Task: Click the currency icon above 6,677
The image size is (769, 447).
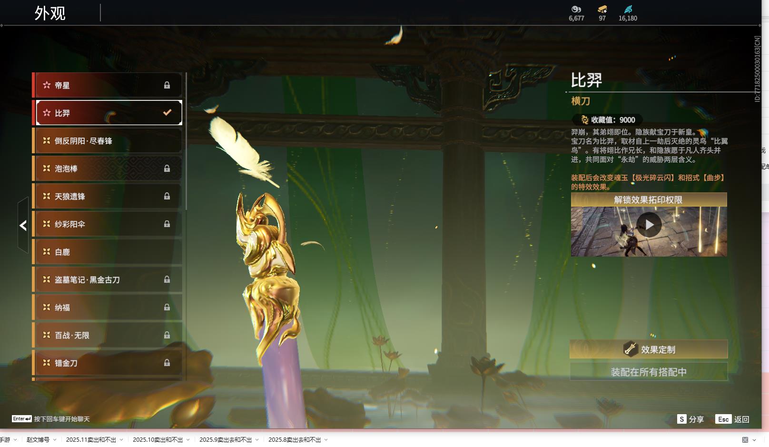Action: coord(576,9)
